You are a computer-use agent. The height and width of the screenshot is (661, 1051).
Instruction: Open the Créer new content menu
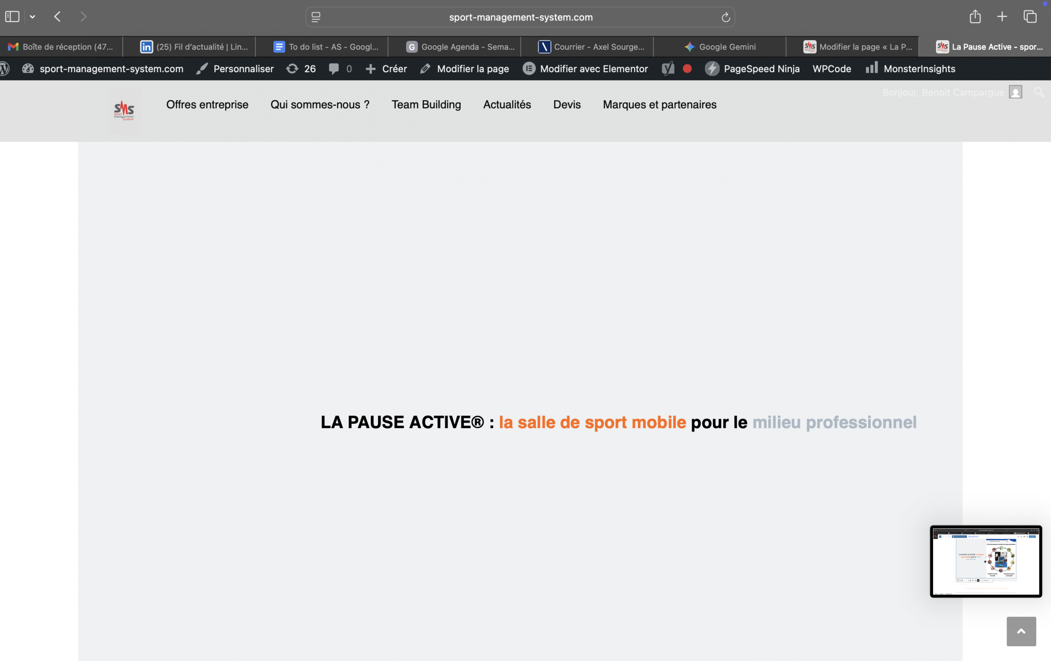[x=386, y=69]
